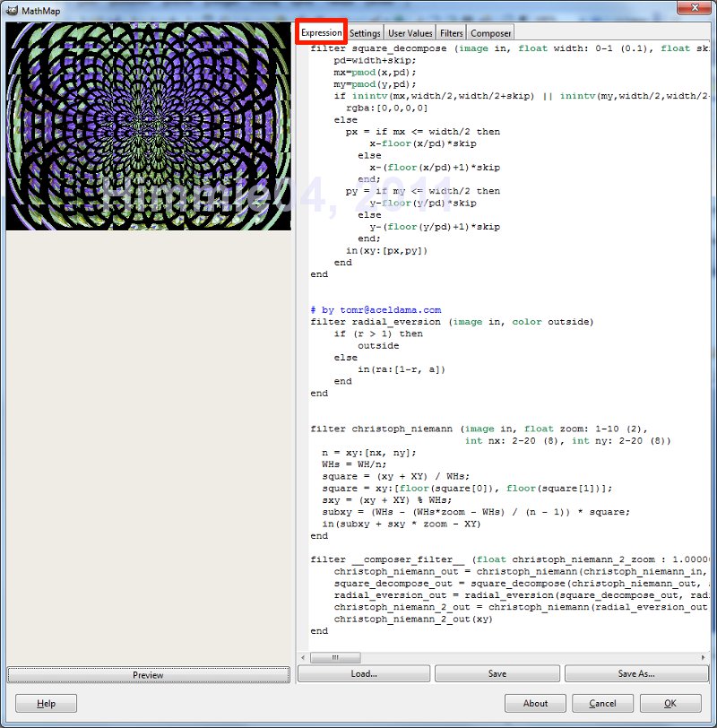Click the '# by tomr@aceldama.com' comment
This screenshot has height=728, width=717.
click(x=376, y=310)
